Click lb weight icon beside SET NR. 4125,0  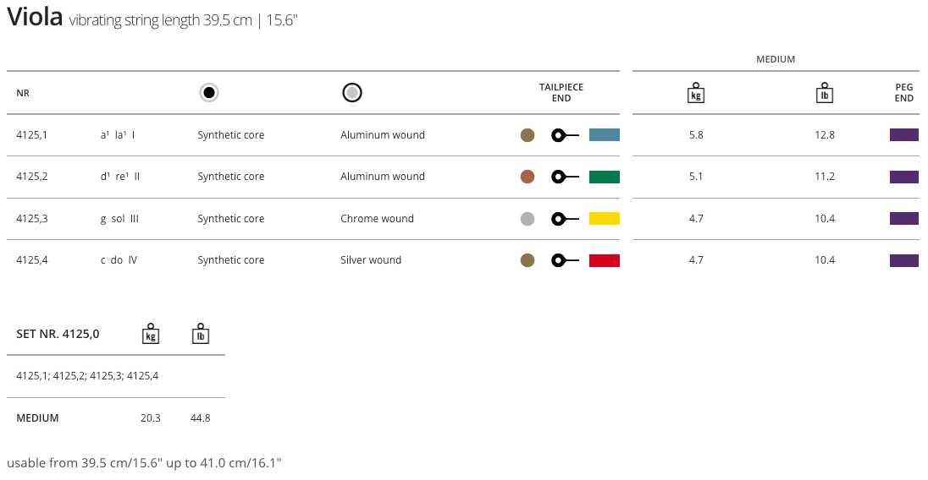201,334
